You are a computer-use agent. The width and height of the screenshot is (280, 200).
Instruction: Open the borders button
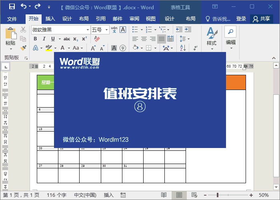click(x=148, y=48)
